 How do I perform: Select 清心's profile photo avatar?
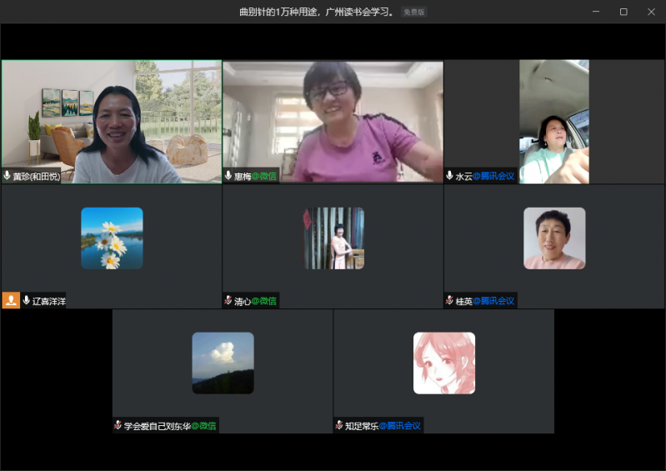coord(333,238)
